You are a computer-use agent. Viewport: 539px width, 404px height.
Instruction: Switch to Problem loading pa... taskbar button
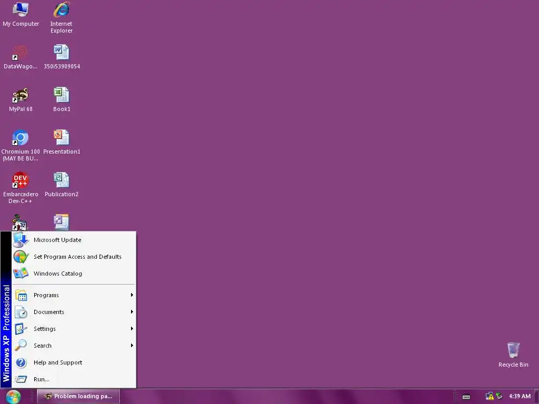[x=78, y=397]
